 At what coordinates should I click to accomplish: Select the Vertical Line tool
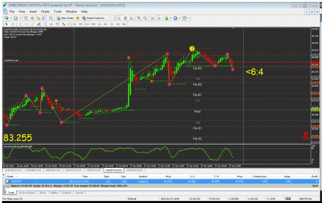(x=20, y=24)
